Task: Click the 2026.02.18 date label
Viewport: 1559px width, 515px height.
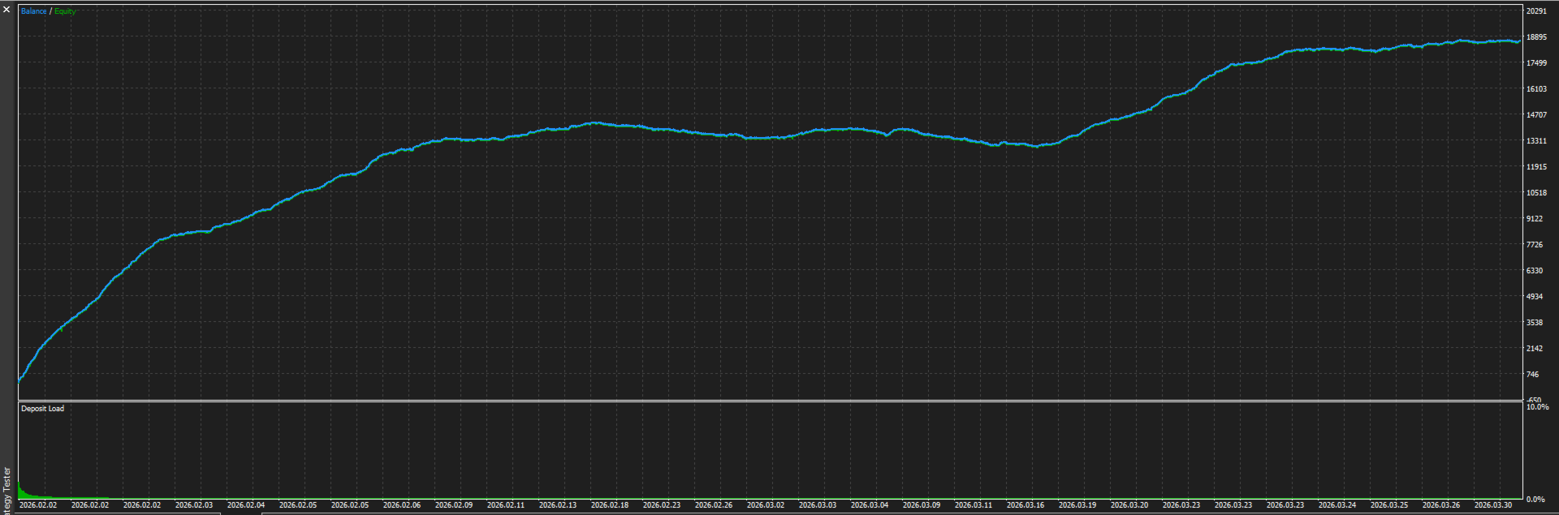Action: (610, 505)
